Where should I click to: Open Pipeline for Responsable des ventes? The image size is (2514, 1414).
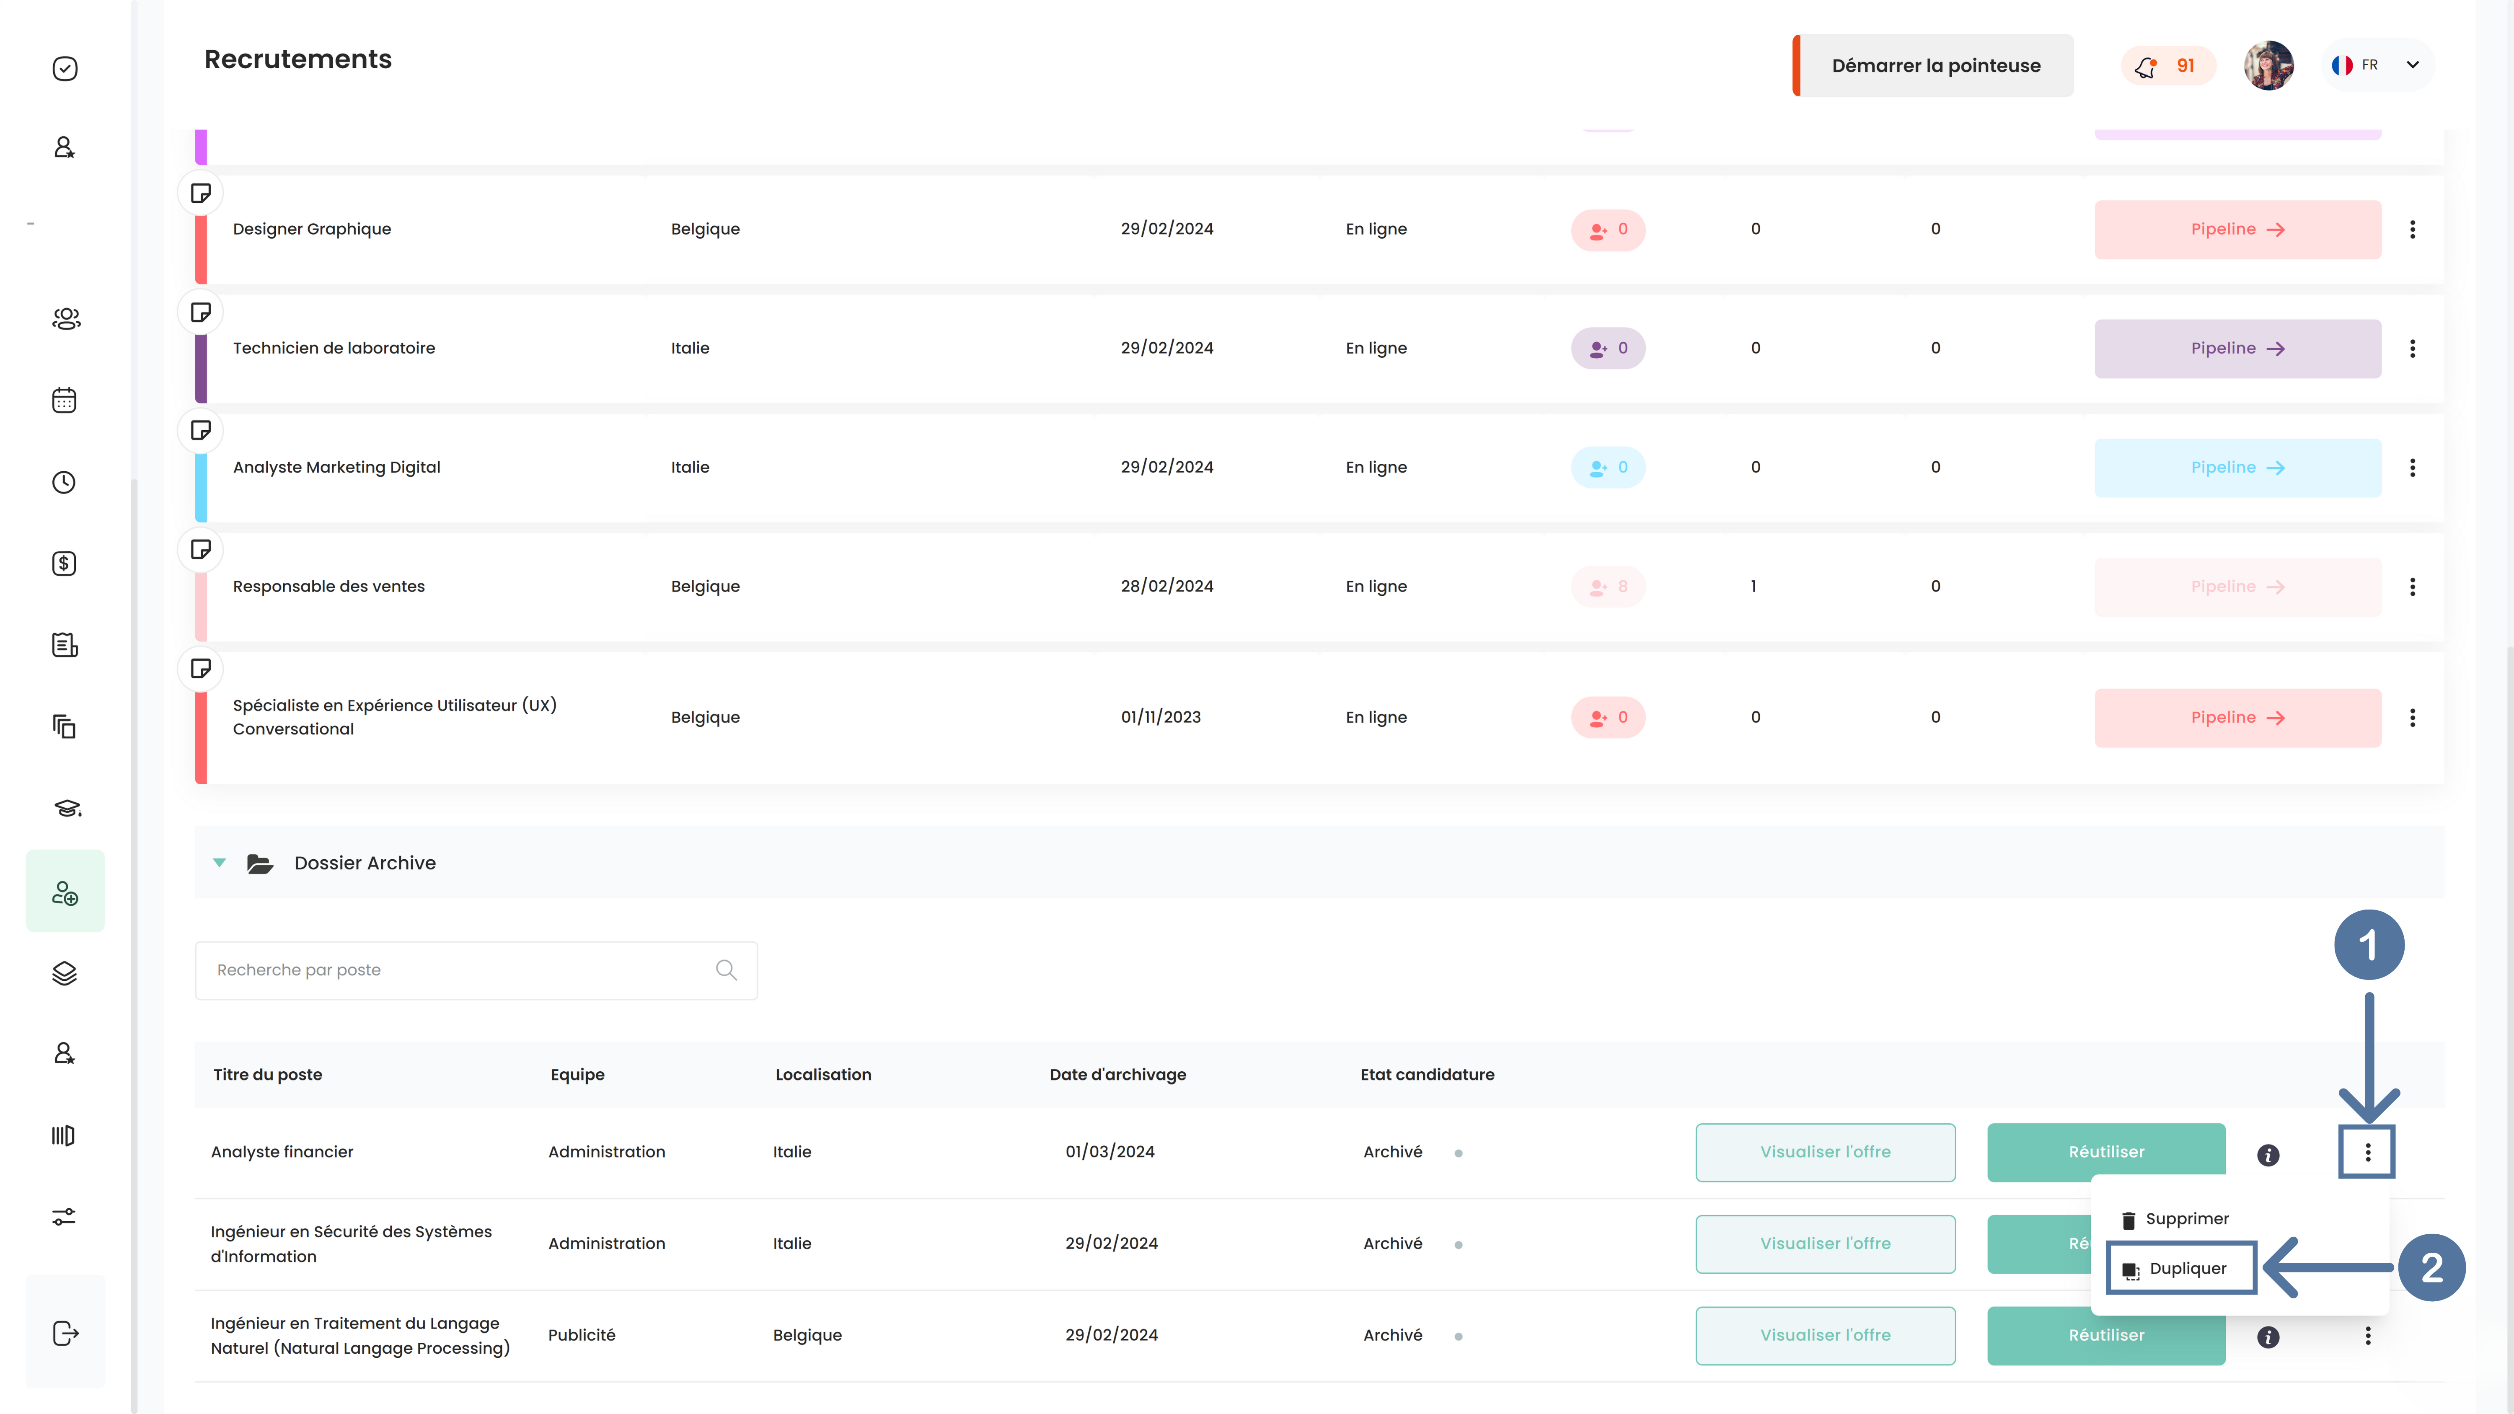pos(2237,587)
